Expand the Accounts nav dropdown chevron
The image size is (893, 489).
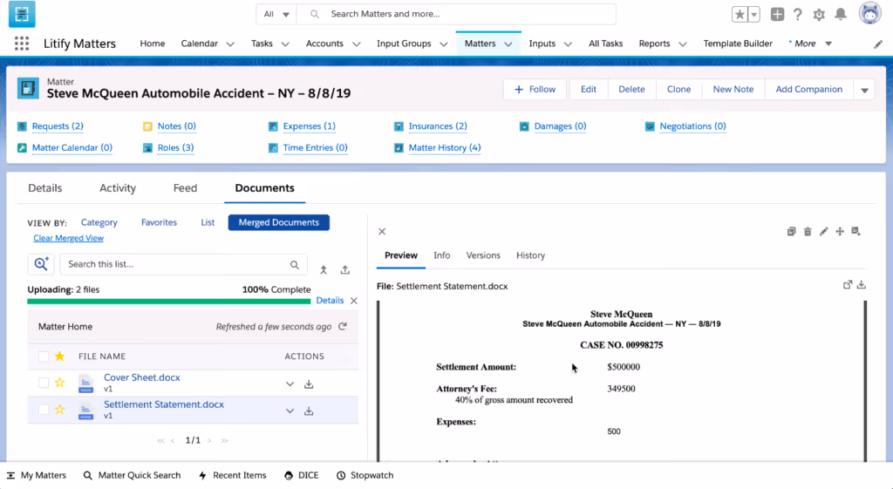pos(356,44)
